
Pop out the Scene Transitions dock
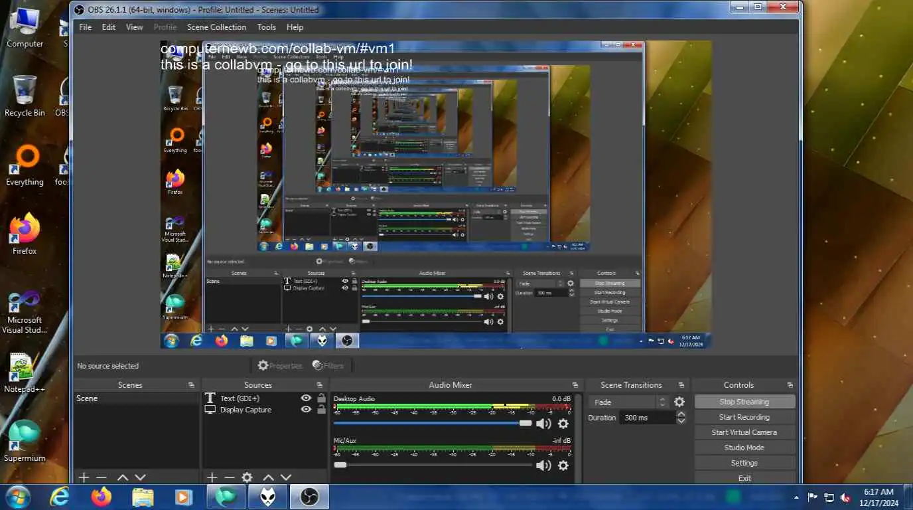click(x=681, y=385)
